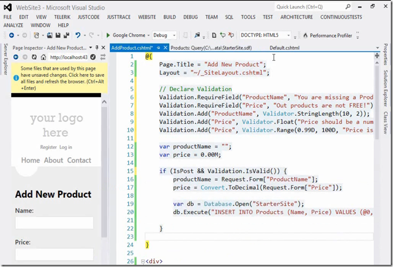Click the About link in preview page
Viewport: 393px width, 267px height.
point(53,160)
